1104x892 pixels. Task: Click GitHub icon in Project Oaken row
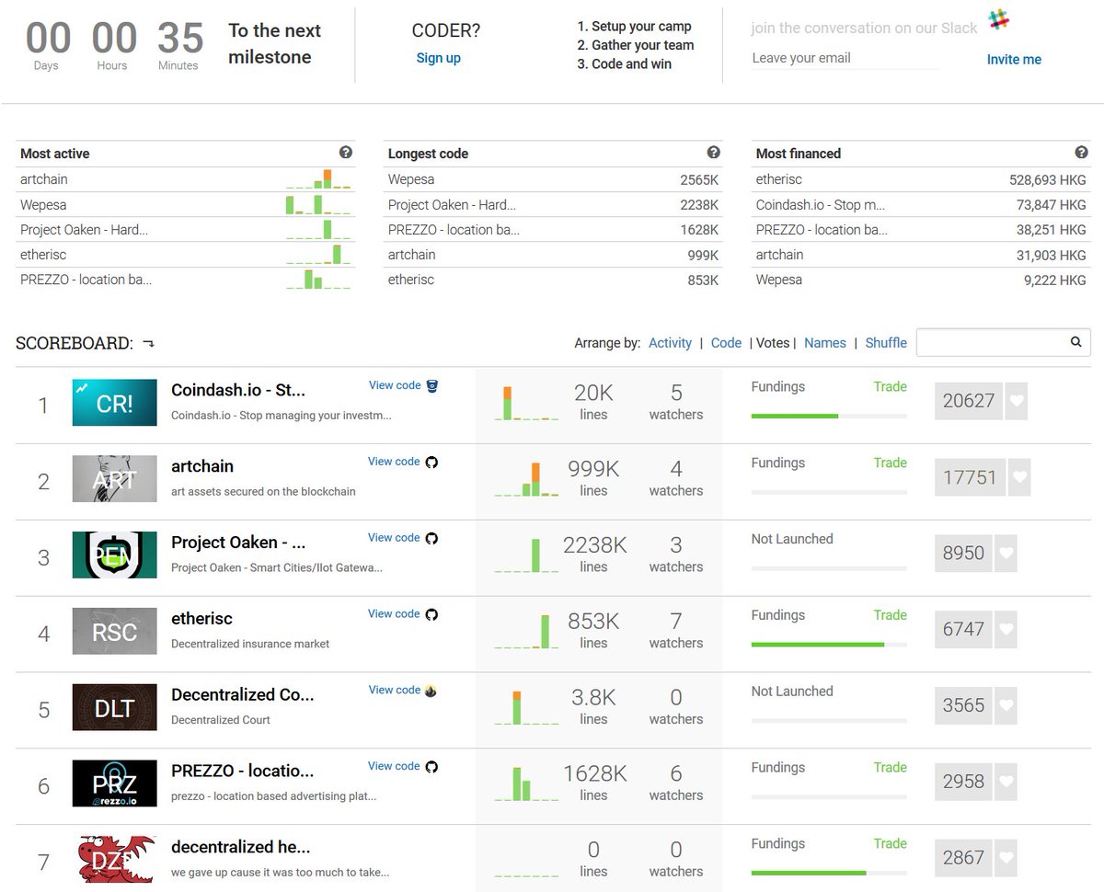pyautogui.click(x=431, y=538)
